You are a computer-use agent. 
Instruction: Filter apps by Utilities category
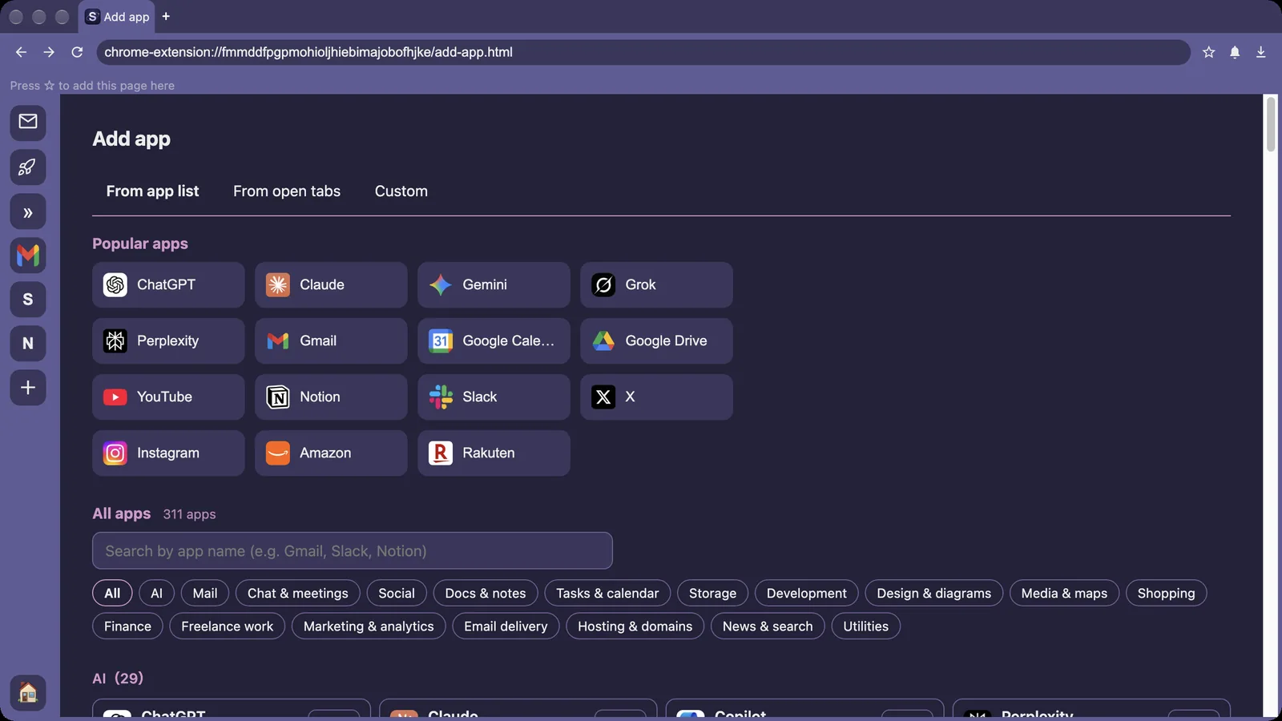[865, 626]
